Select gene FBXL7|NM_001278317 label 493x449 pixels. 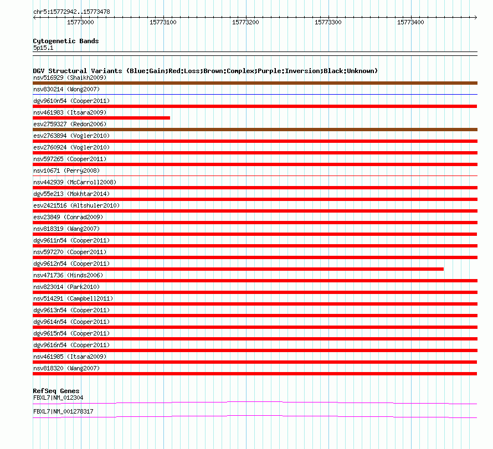pyautogui.click(x=63, y=411)
